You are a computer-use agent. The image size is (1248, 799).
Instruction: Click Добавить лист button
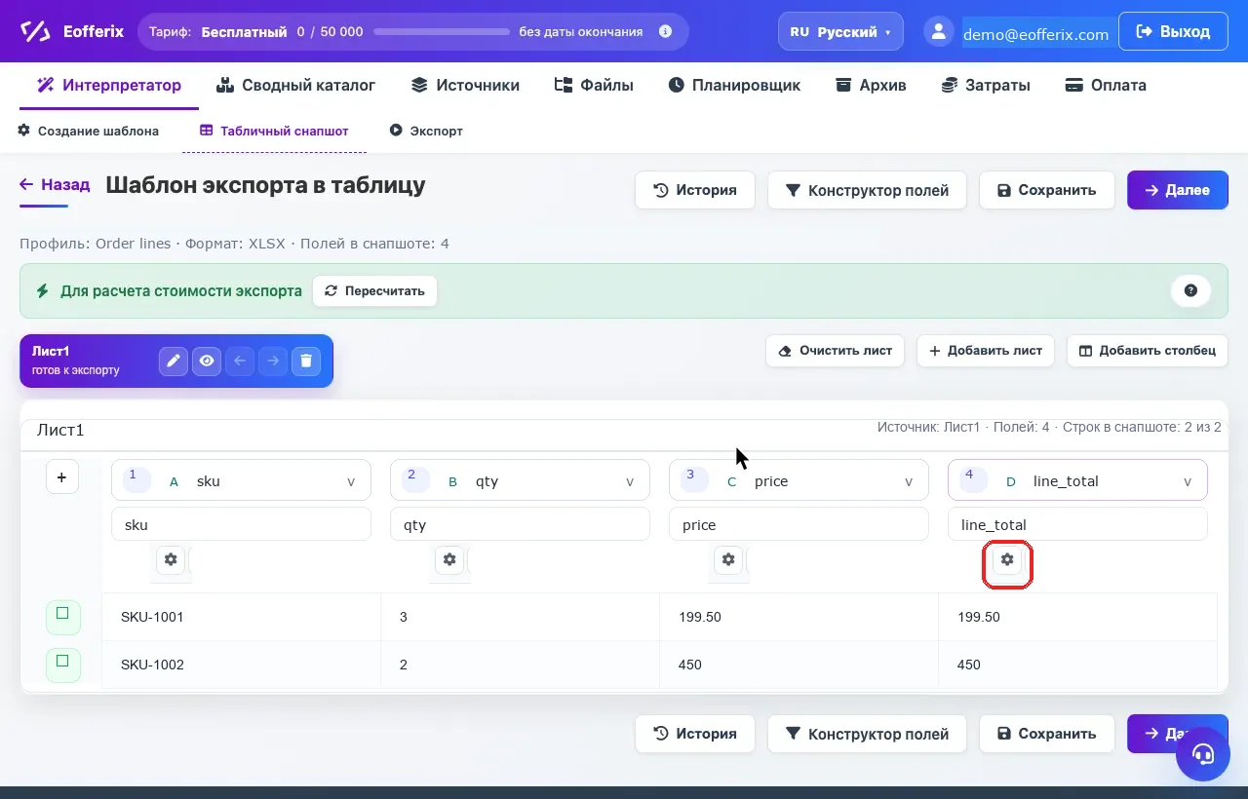[x=986, y=351]
